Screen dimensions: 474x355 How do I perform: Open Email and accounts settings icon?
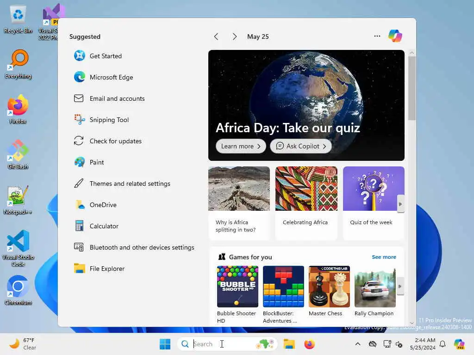(x=79, y=98)
